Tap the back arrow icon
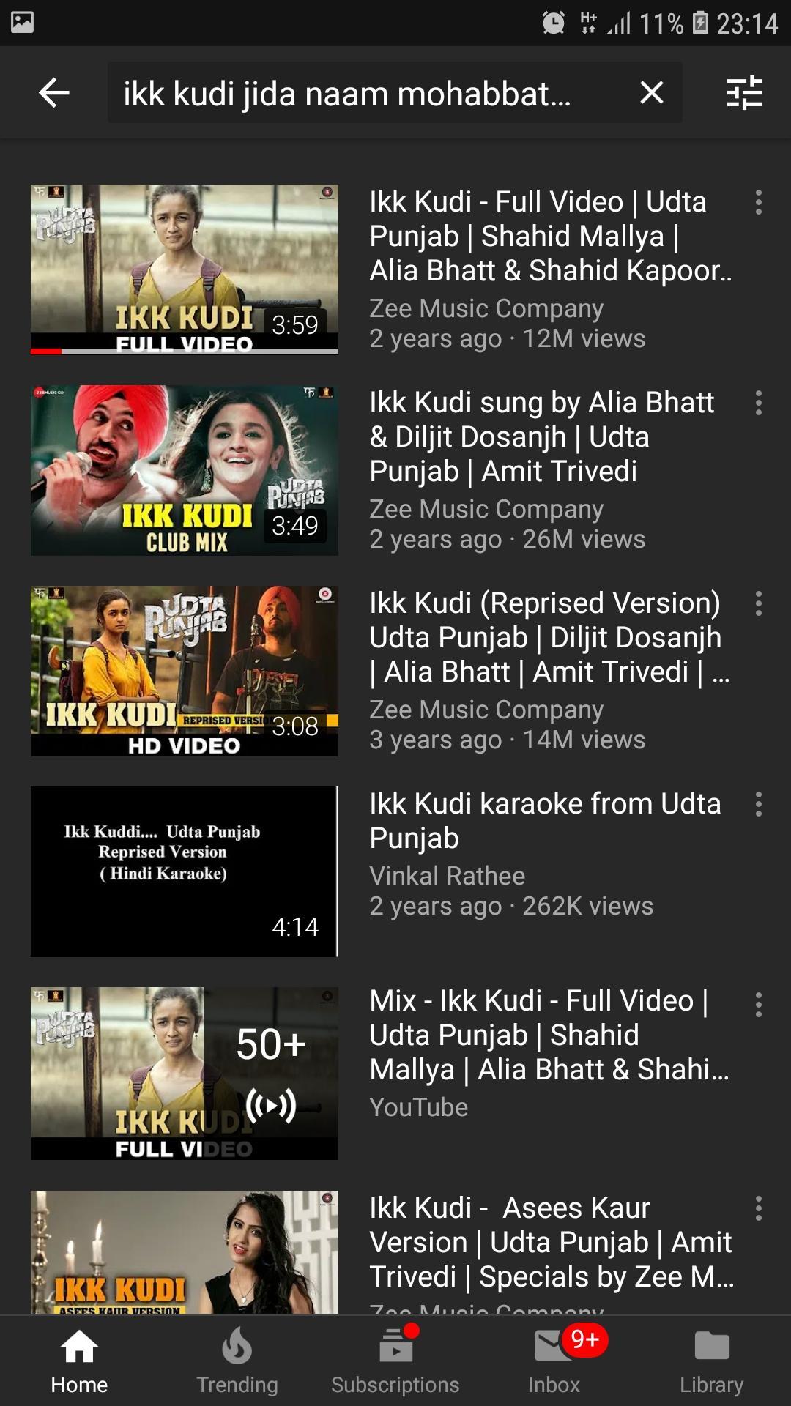Screen dimensions: 791x1406 (53, 93)
